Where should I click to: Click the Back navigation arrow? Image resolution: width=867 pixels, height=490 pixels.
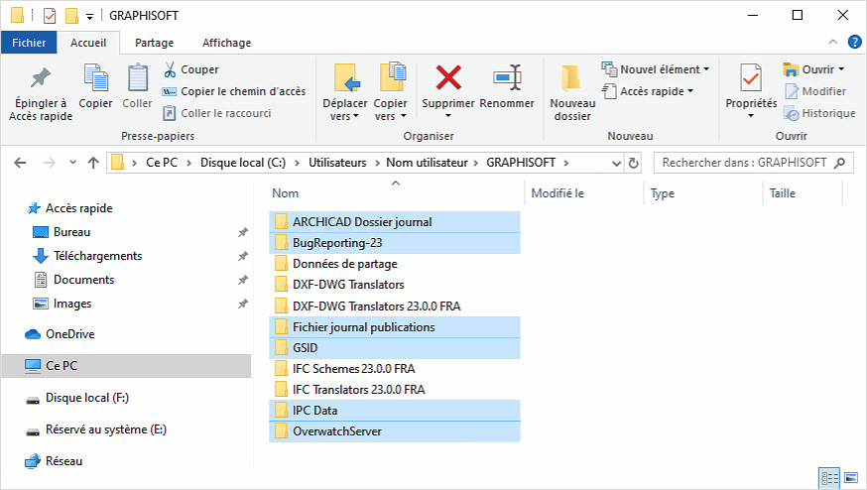click(20, 163)
